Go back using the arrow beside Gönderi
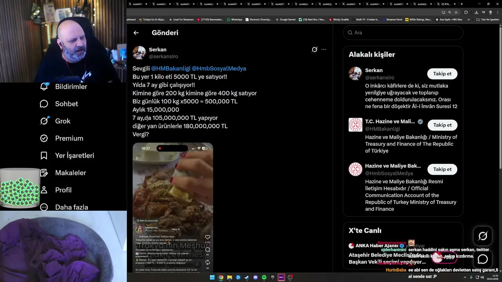The height and width of the screenshot is (282, 502). pos(136,33)
